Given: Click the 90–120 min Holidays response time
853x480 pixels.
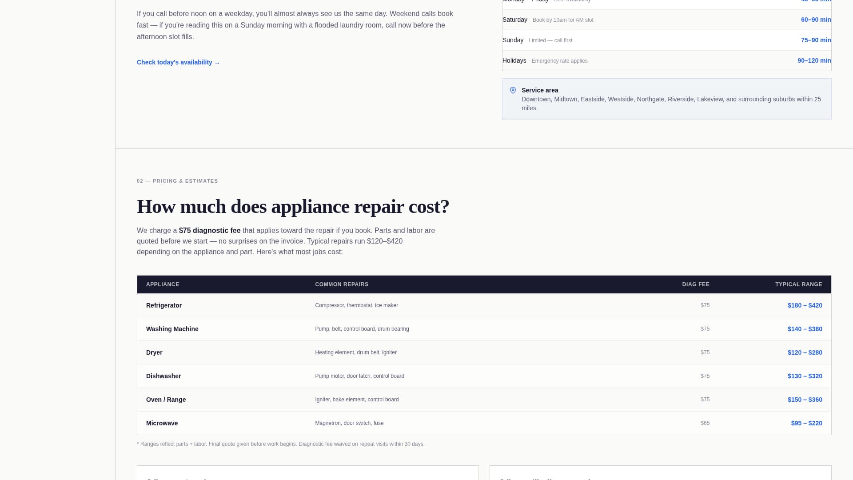Looking at the screenshot, I should pos(814,60).
